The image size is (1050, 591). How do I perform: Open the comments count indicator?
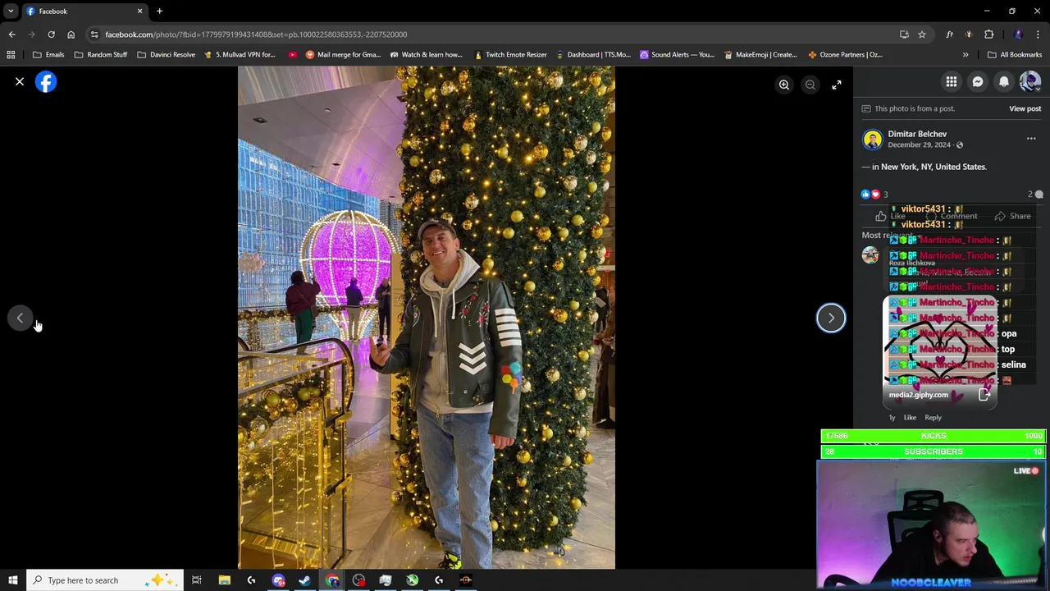tap(1035, 195)
